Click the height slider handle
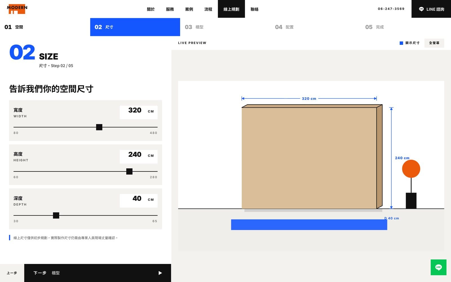Viewport: 451px width, 282px height. 129,171
